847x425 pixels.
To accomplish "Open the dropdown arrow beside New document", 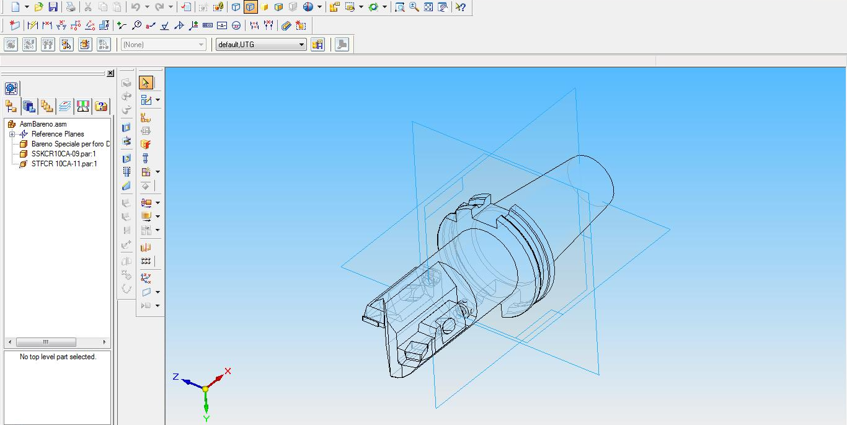I will [x=27, y=7].
